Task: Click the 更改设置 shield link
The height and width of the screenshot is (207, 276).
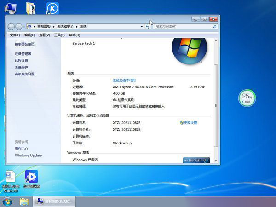Action: [x=188, y=123]
